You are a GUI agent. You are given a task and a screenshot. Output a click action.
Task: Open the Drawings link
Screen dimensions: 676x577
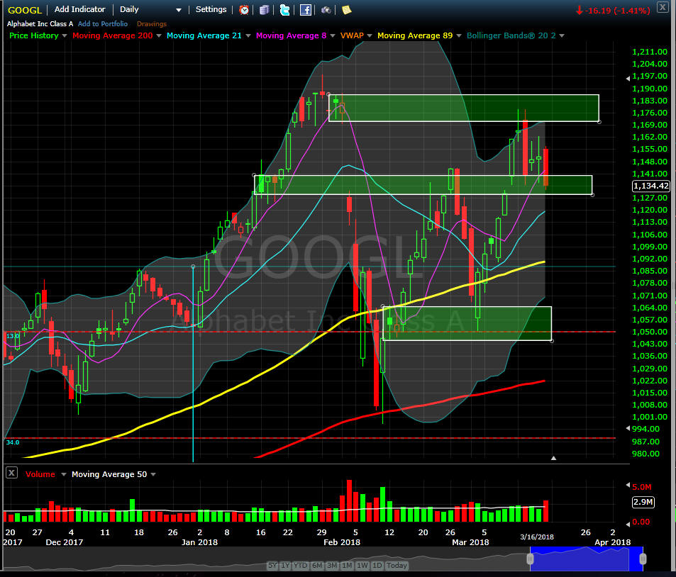152,24
